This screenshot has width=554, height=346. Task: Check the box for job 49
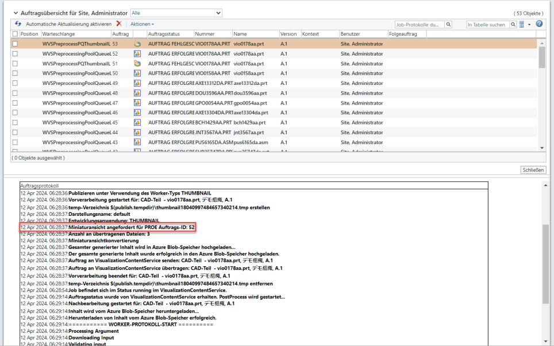(x=15, y=83)
